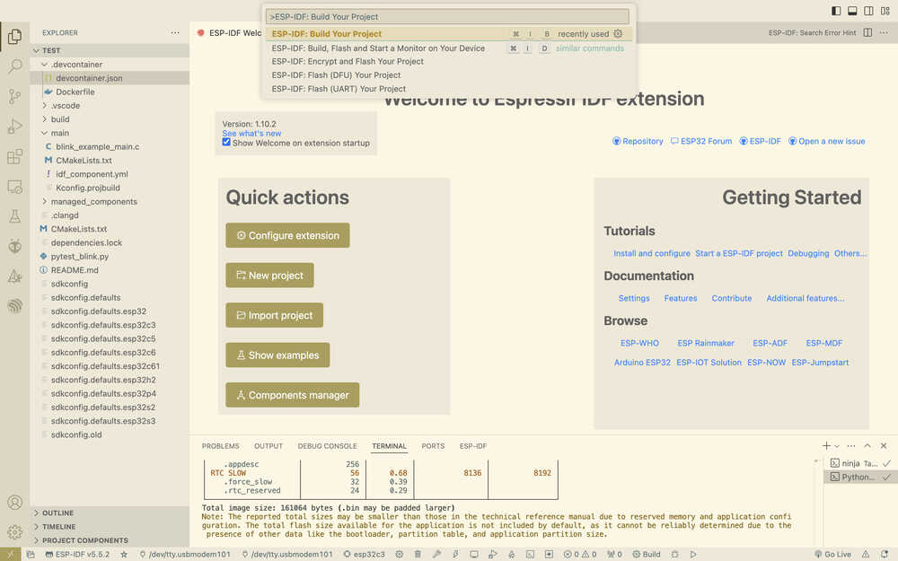Screen dimensions: 898x561
Task: Open the Testing flask icon
Action: (x=14, y=216)
